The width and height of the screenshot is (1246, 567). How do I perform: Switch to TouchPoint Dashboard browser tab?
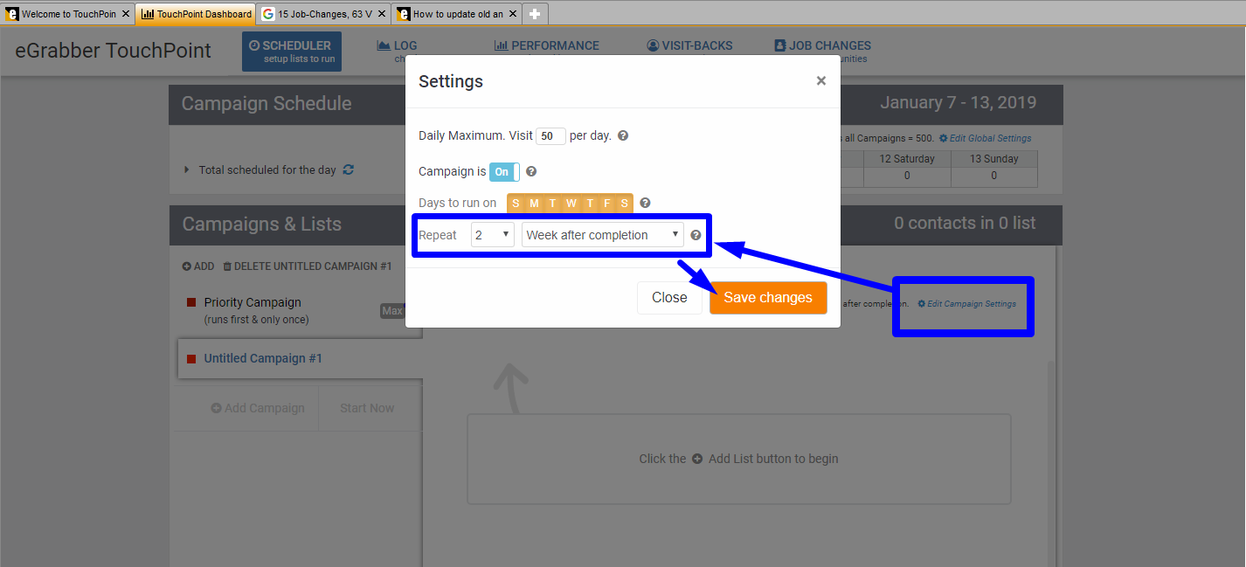196,14
